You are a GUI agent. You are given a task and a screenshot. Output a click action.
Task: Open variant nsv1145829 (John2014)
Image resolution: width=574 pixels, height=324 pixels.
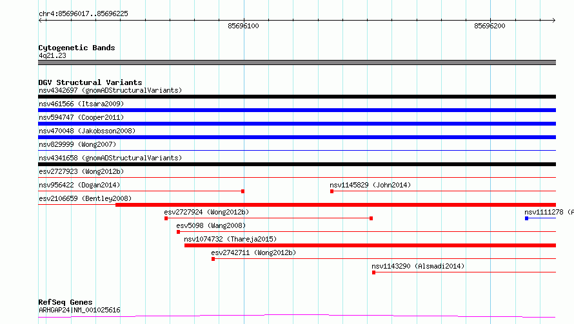(x=370, y=185)
